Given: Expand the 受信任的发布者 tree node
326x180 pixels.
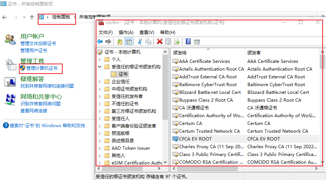Looking at the screenshot, I should (100, 96).
